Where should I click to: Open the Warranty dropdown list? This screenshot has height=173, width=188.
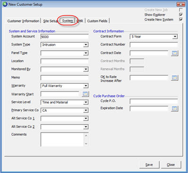85,86
